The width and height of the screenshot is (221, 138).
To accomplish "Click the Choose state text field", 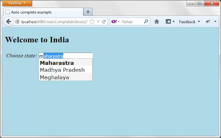I will [x=66, y=56].
